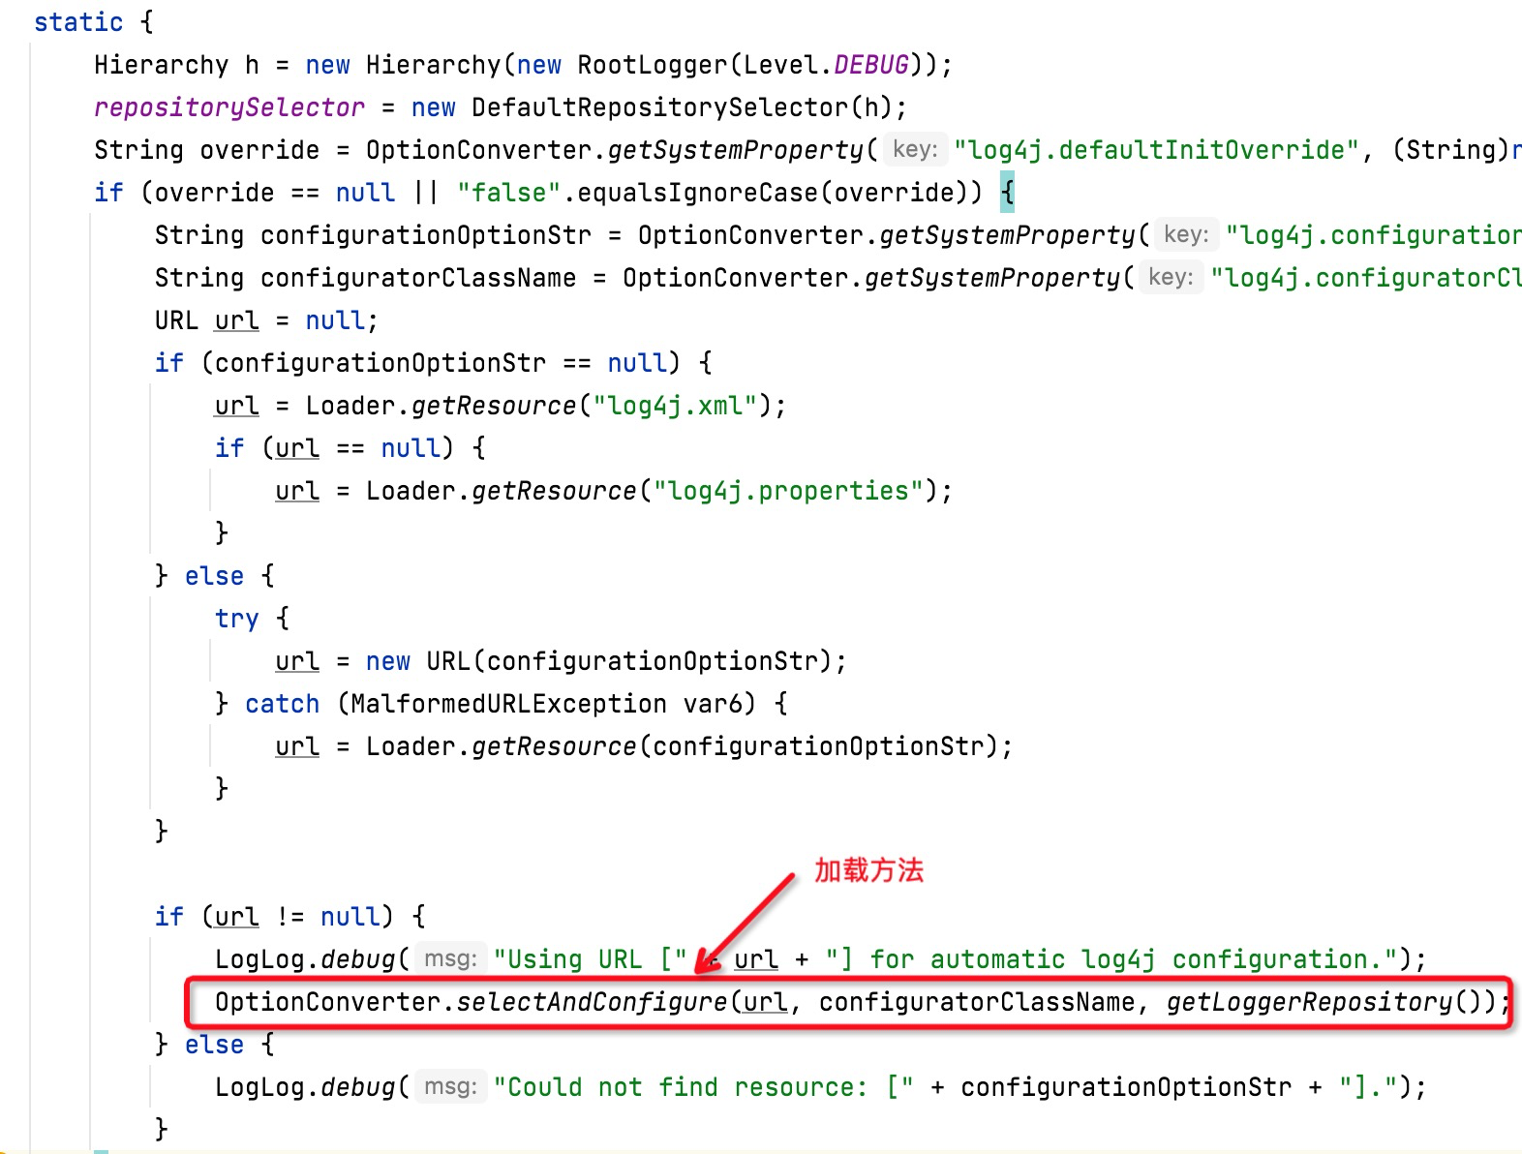Image resolution: width=1522 pixels, height=1154 pixels.
Task: Click the try keyword
Action: coord(237,619)
